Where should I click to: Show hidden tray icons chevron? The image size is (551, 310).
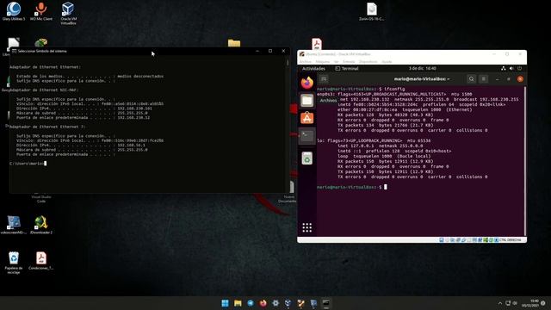coord(499,303)
